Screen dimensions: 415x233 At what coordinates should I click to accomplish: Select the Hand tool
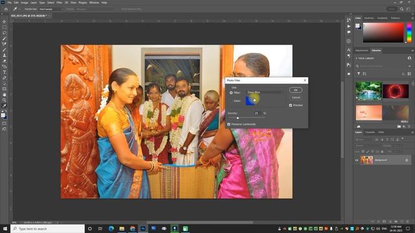pos(5,94)
